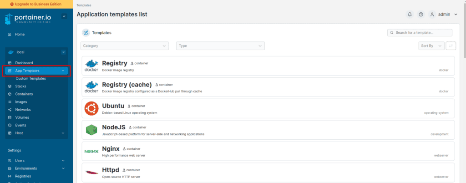Screen dimensions: 466x183
Task: Click the admin user avatar icon
Action: click(x=432, y=14)
